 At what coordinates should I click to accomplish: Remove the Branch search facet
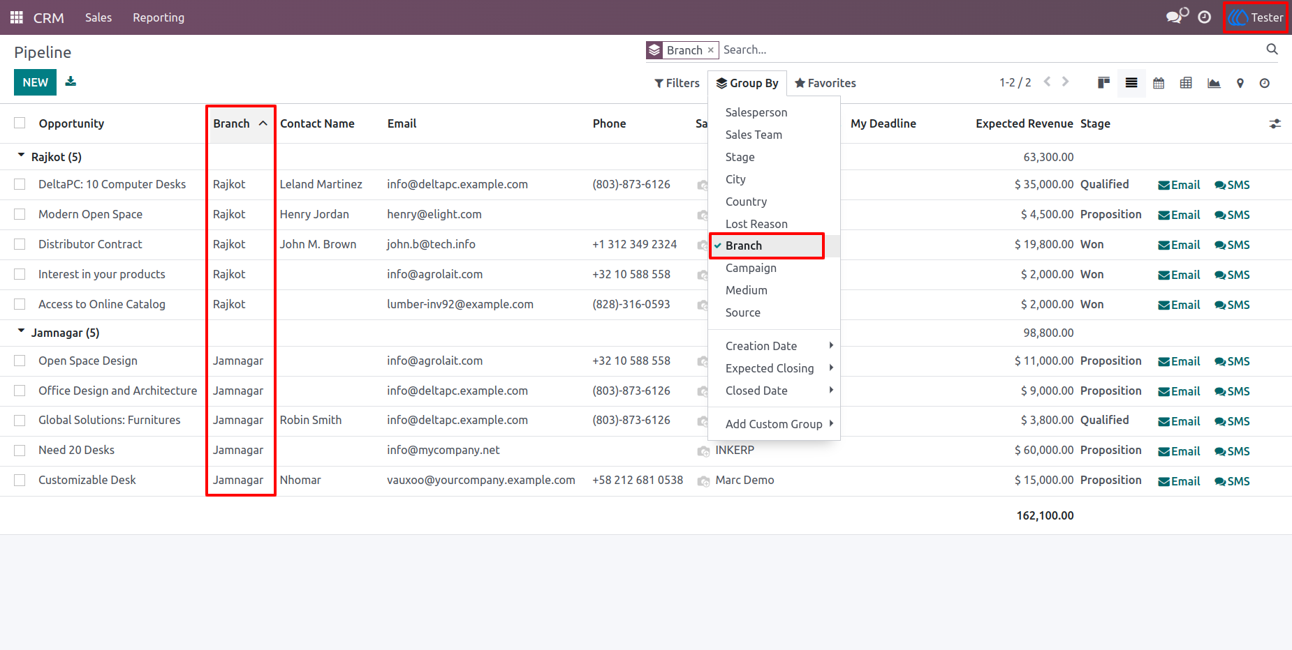click(711, 50)
